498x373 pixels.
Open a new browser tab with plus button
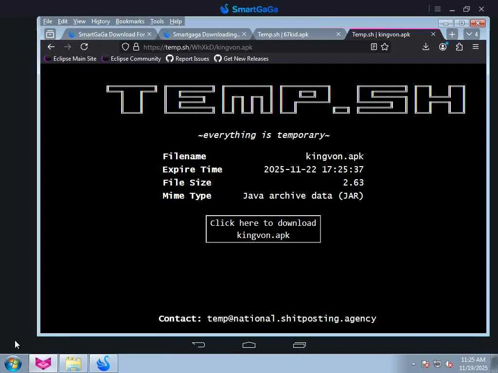tap(452, 34)
